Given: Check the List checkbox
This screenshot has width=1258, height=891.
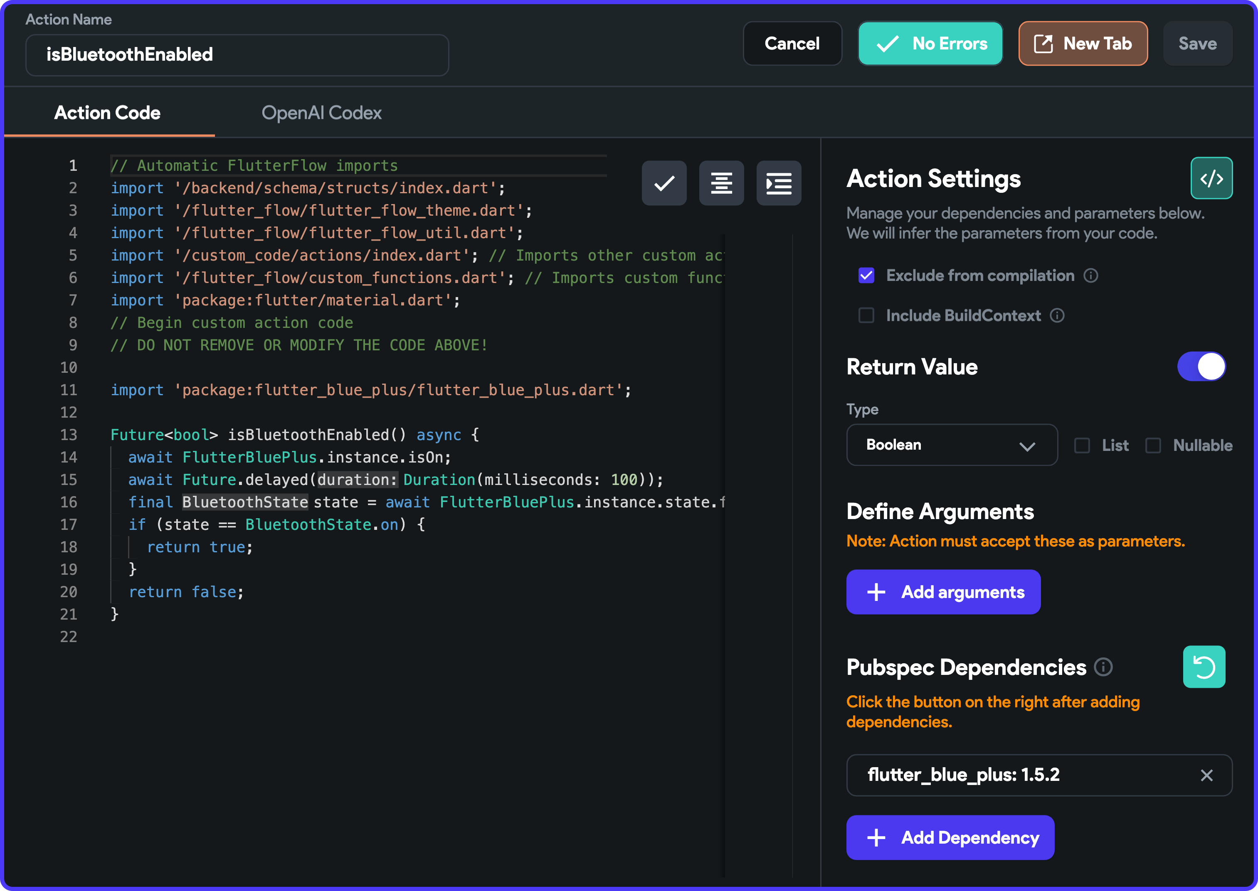Looking at the screenshot, I should pos(1082,445).
